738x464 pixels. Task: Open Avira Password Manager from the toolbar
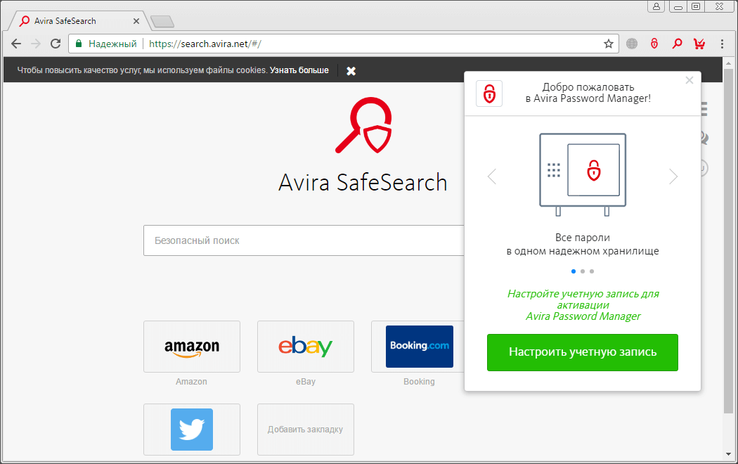click(654, 43)
